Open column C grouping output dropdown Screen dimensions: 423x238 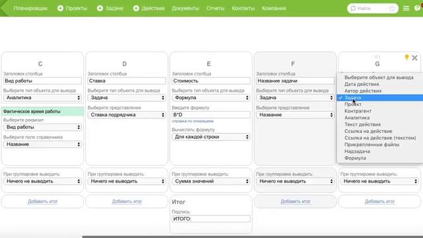coord(42,181)
